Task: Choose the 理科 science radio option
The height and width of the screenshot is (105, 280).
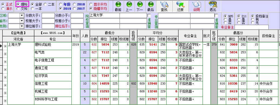Action: pos(18,4)
